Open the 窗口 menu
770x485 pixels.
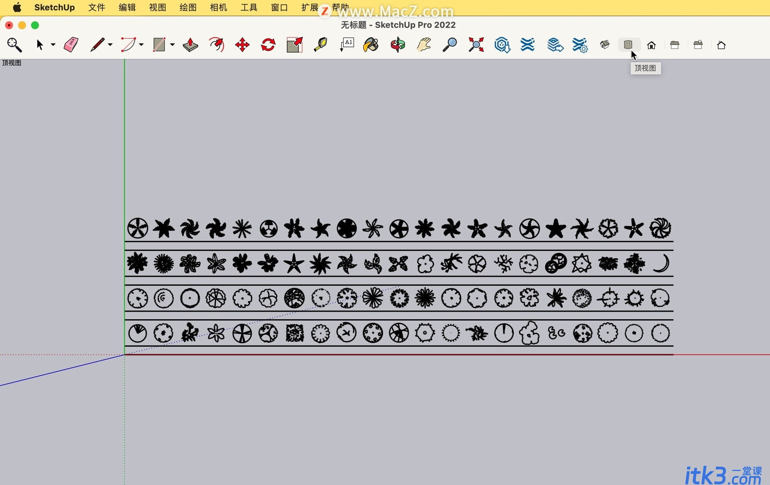pyautogui.click(x=280, y=8)
